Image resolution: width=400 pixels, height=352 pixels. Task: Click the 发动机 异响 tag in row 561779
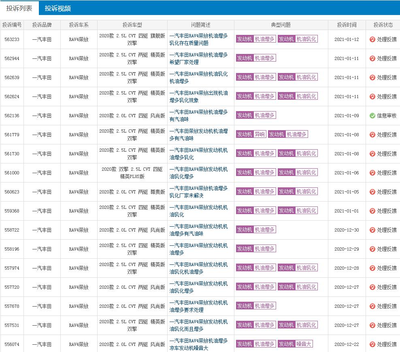point(251,134)
